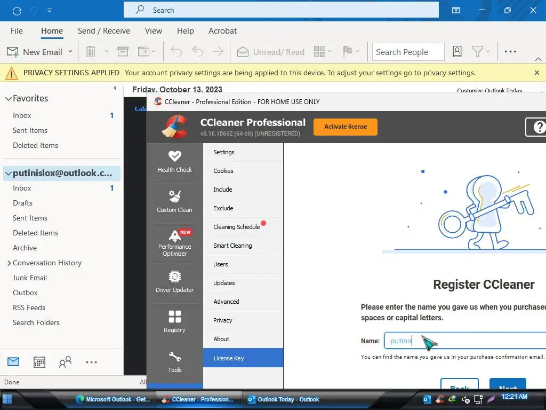546x410 pixels.
Task: Switch to Microsoft Outlook Edge taskbar item
Action: (x=113, y=399)
